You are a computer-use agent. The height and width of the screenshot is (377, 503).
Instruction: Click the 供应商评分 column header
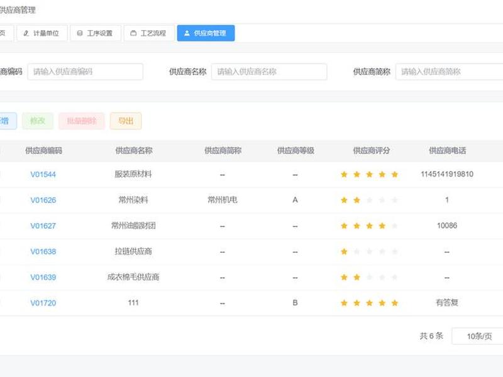[x=372, y=150]
